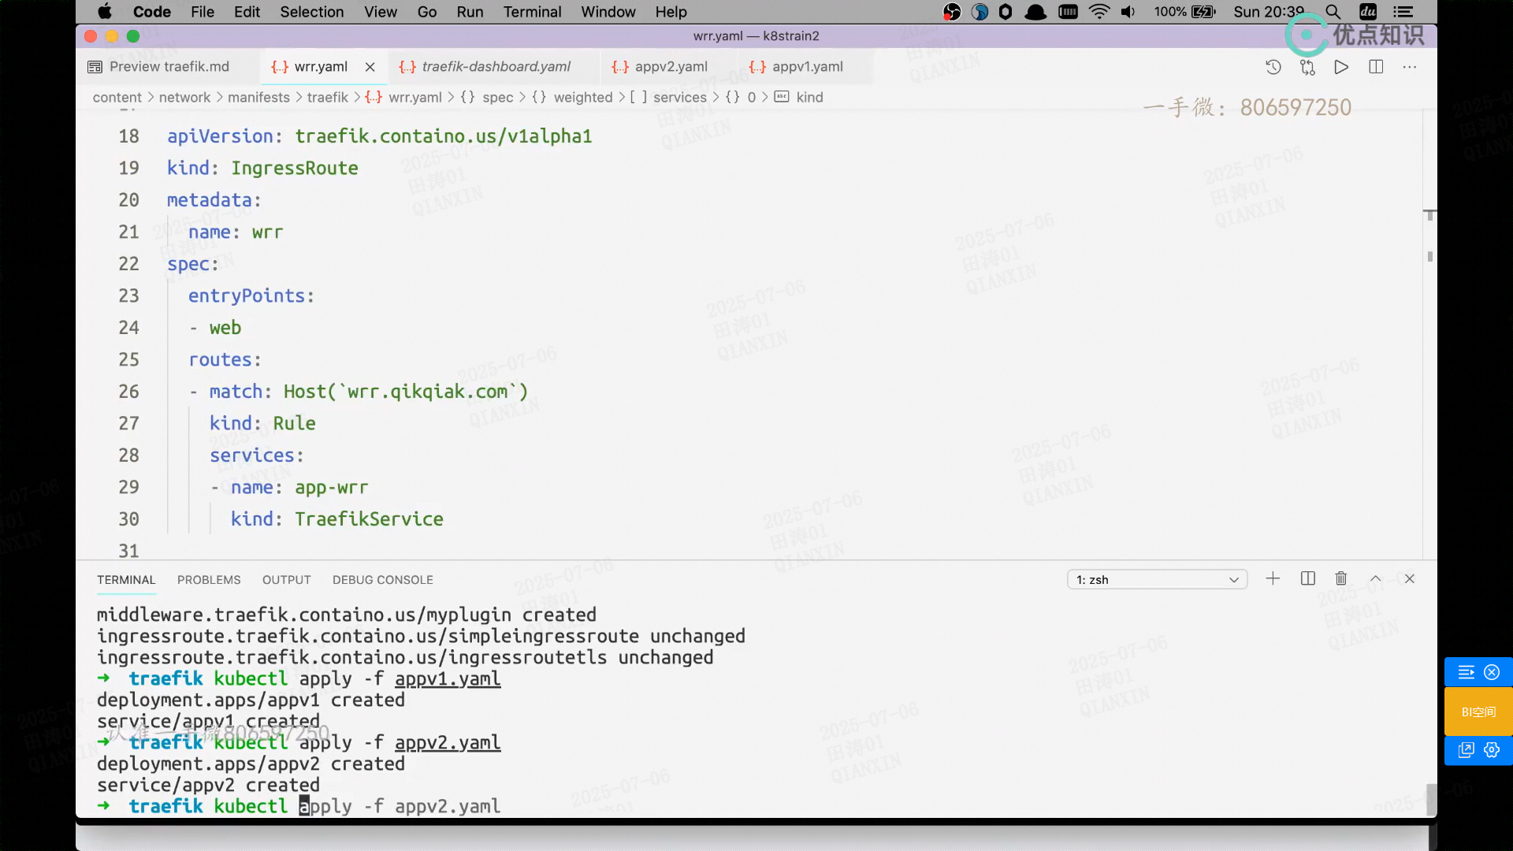This screenshot has width=1513, height=851.
Task: Split the editor to the right
Action: pyautogui.click(x=1376, y=67)
